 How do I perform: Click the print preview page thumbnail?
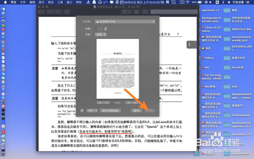coord(118,69)
